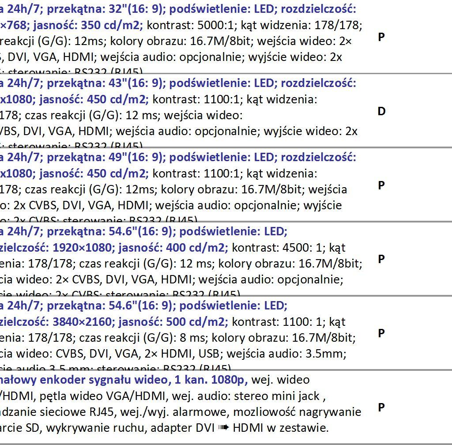
Task: Click the 54.6" 1920×1080 monitor description
Action: pyautogui.click(x=181, y=259)
